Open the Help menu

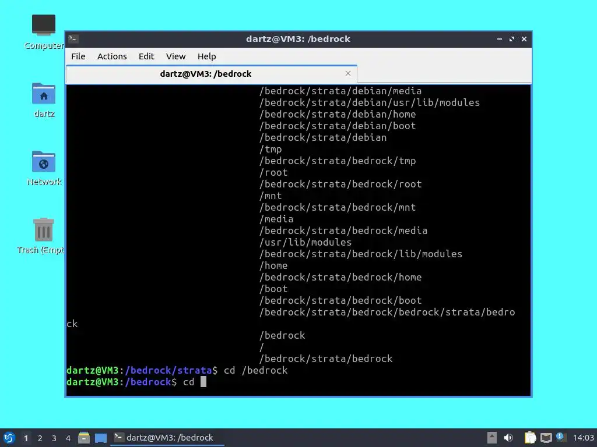coord(207,56)
